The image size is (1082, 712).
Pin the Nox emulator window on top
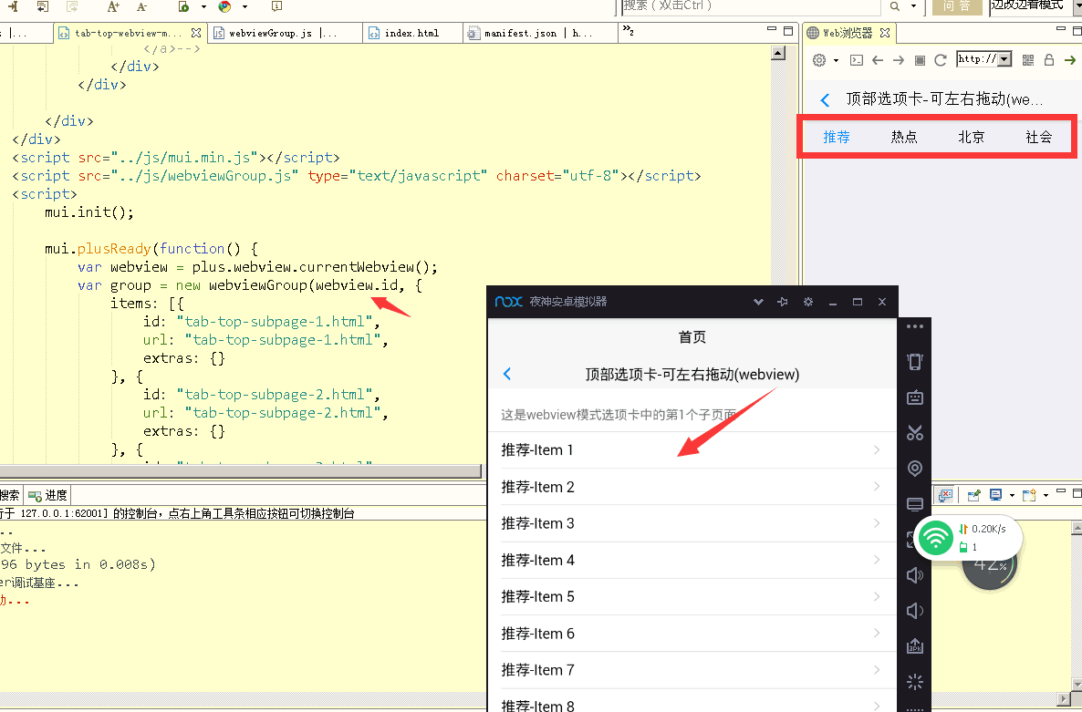(x=783, y=302)
